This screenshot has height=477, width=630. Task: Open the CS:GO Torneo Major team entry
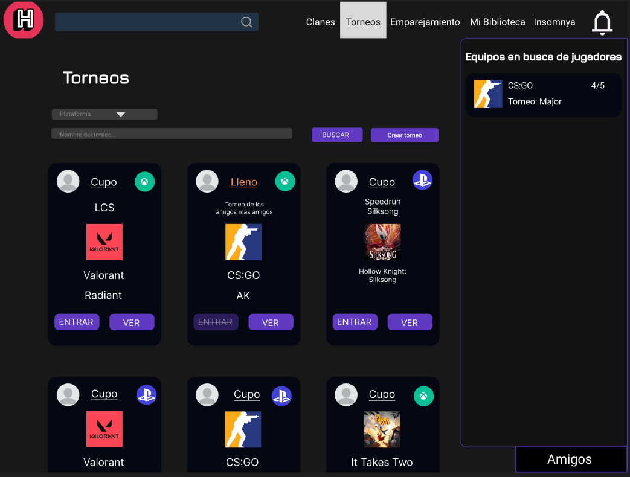click(543, 95)
